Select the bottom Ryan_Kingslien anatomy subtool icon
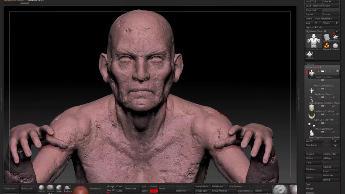 pos(312,133)
